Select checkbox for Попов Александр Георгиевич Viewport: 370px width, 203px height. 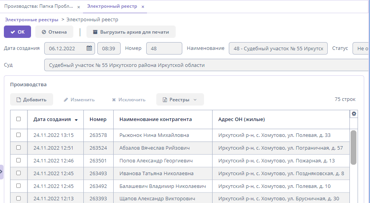click(x=19, y=160)
